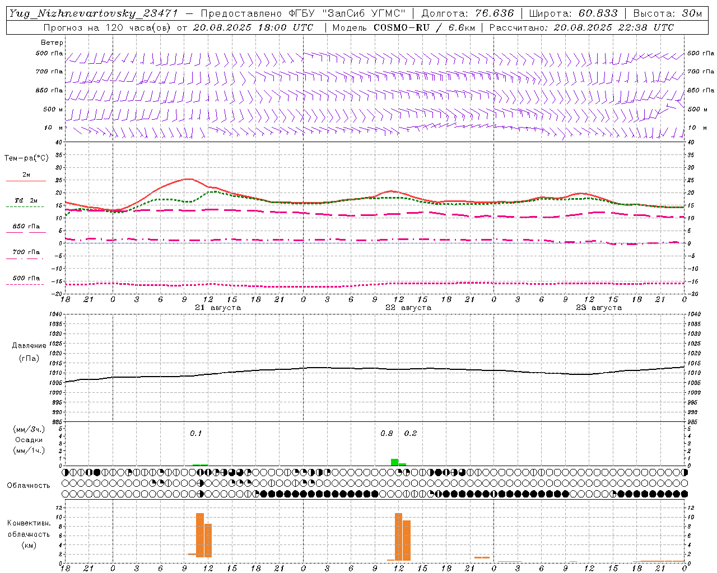Click the '(мм/1ч.)' precipitation unit label
This screenshot has width=717, height=573.
pyautogui.click(x=30, y=450)
